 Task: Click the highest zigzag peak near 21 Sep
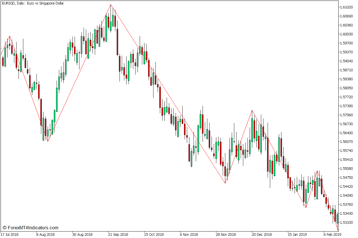click(x=111, y=4)
